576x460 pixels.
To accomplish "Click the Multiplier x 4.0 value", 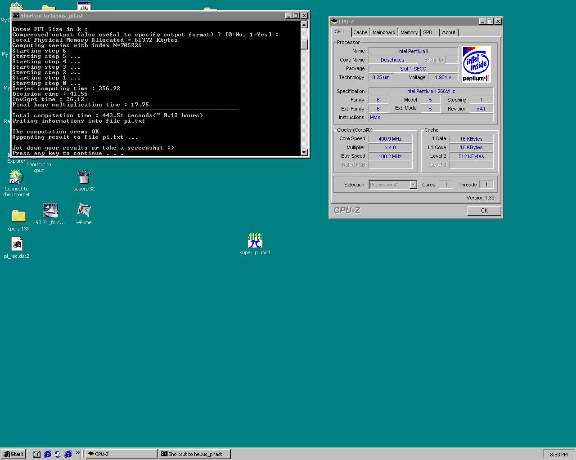I will click(390, 147).
